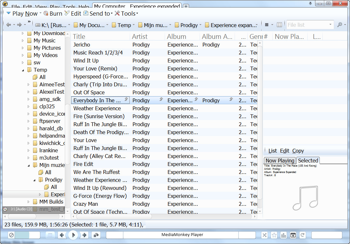Toggle repeat playback mode
Image resolution: width=350 pixels, height=244 pixels.
303,235
